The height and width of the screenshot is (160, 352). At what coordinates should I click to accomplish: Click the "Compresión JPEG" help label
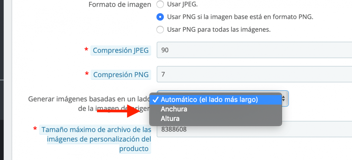click(x=121, y=51)
